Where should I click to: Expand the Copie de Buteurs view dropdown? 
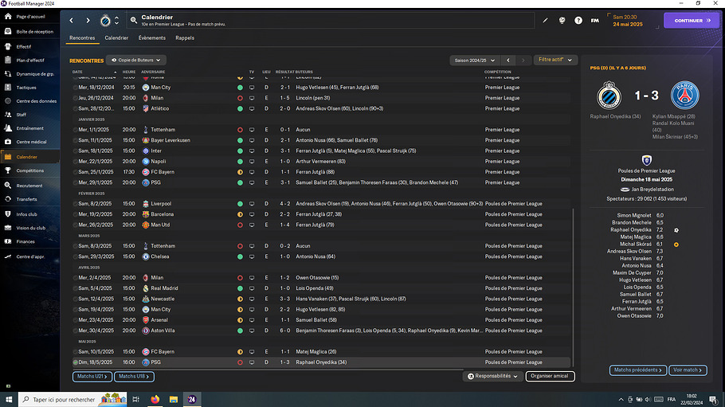click(137, 60)
